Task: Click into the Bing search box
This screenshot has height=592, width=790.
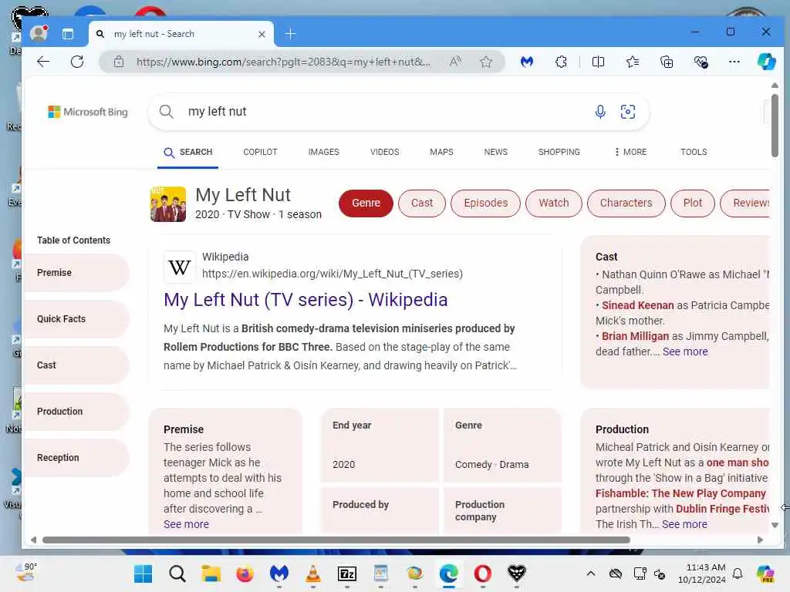Action: (x=398, y=112)
